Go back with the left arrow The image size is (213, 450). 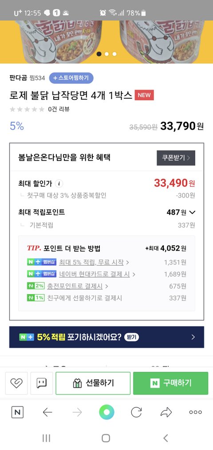(x=47, y=412)
